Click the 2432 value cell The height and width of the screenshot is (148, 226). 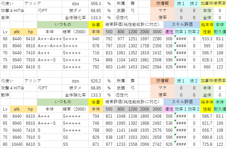(x=157, y=53)
